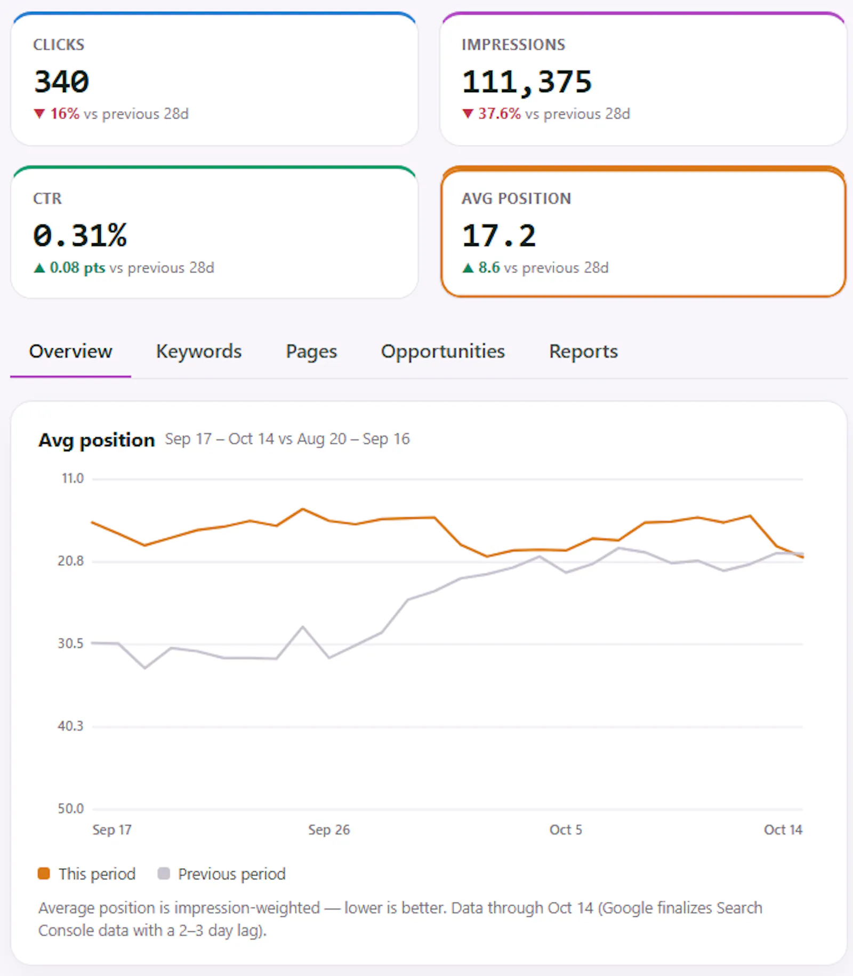Click the Sep 26 x-axis label
Screen dimensions: 853x976
[x=329, y=829]
